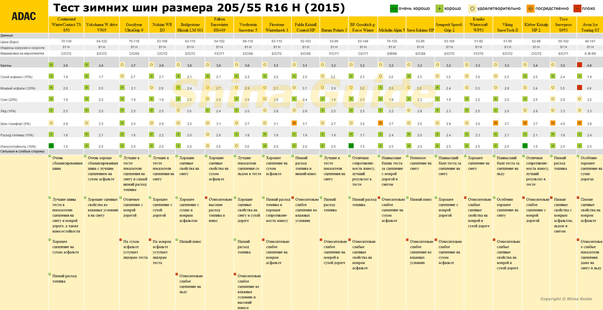
Task: Click the orange noise icon for Viking SnowTech II
Action: [496, 123]
